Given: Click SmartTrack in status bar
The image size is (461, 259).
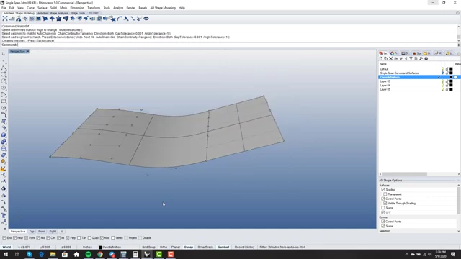Looking at the screenshot, I should (x=205, y=247).
